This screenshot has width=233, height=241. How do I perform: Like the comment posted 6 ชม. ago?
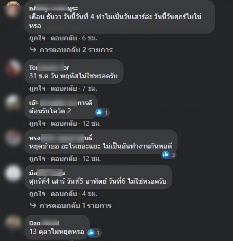point(37,38)
